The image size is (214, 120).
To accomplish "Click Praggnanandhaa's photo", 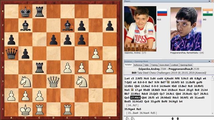I will coord(186,29).
